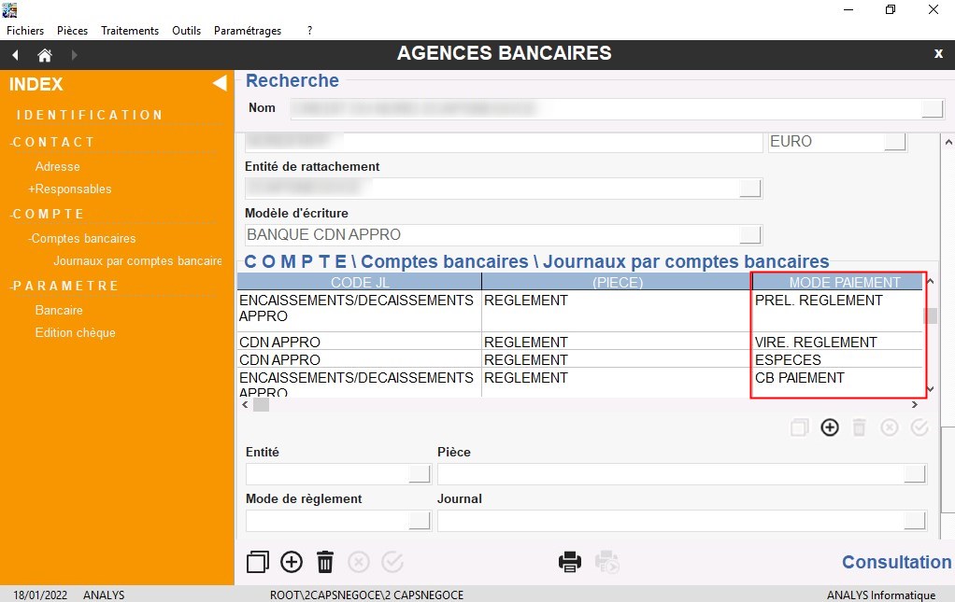Go back with the left arrow icon

pos(16,55)
